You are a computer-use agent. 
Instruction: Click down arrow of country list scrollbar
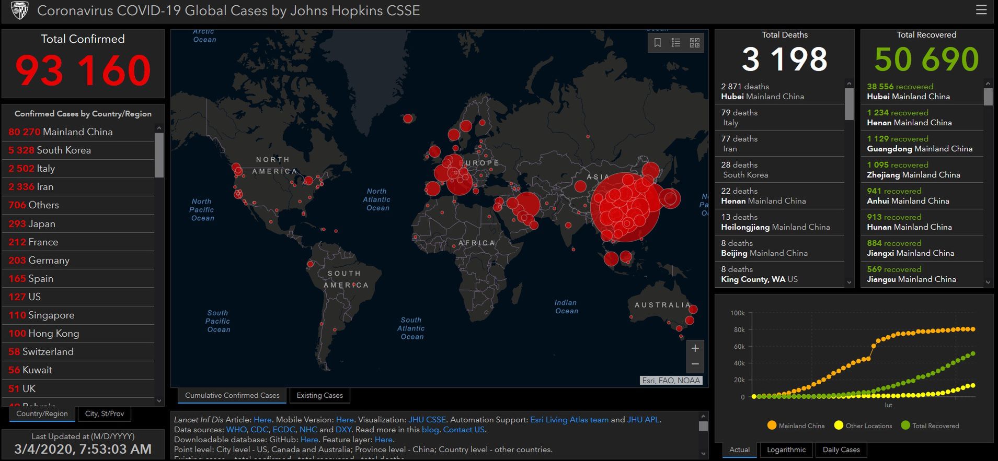pos(159,401)
